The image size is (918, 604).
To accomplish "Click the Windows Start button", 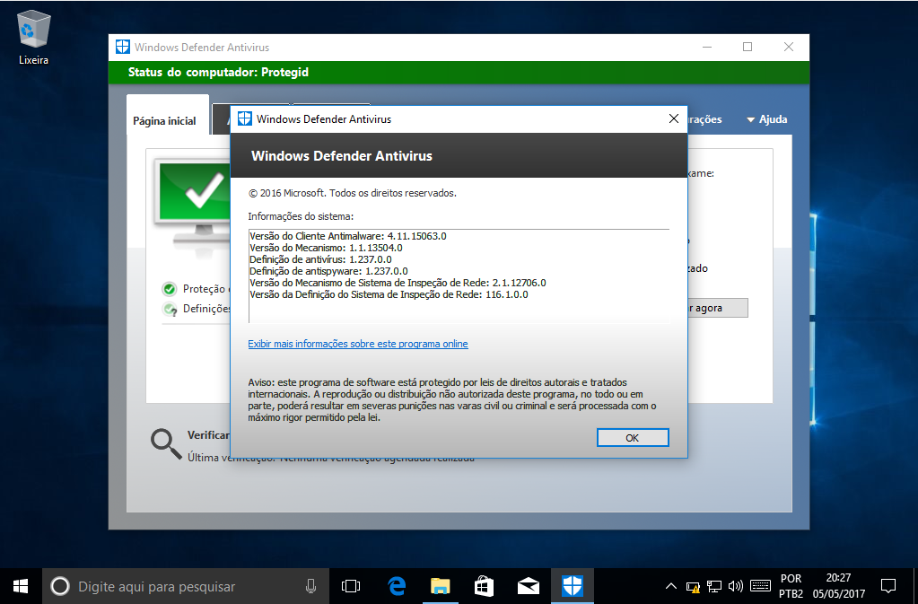I will pyautogui.click(x=21, y=586).
